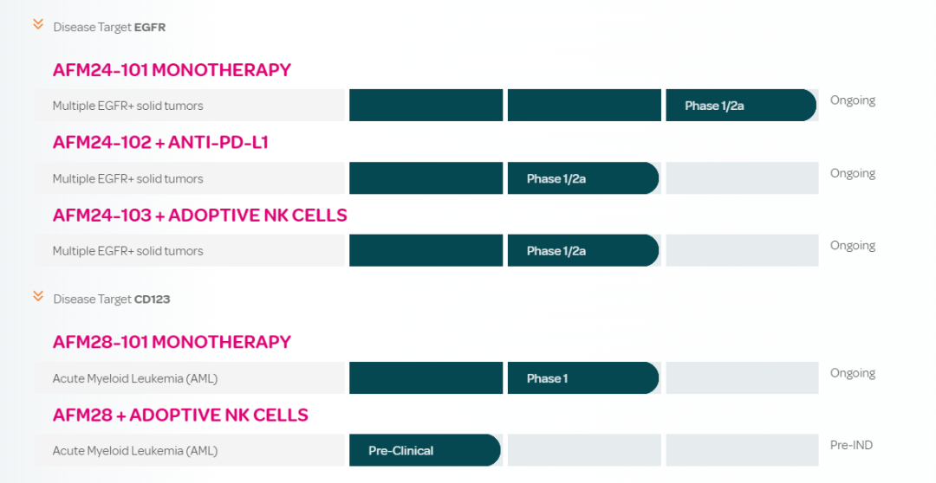Image resolution: width=936 pixels, height=483 pixels.
Task: Click the Pre-IND status label
Action: [x=851, y=445]
